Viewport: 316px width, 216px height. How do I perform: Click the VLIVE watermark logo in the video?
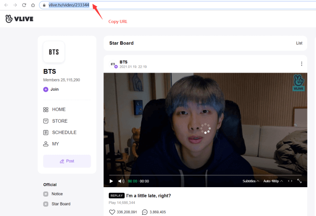298,83
